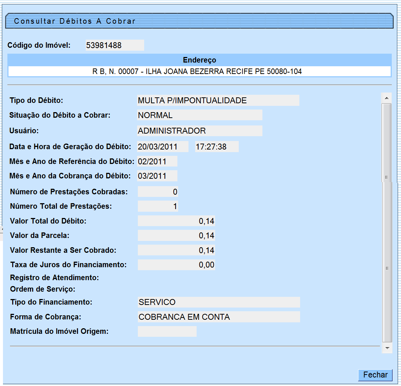The height and width of the screenshot is (386, 401).
Task: Click the Fechar button
Action: pos(375,375)
